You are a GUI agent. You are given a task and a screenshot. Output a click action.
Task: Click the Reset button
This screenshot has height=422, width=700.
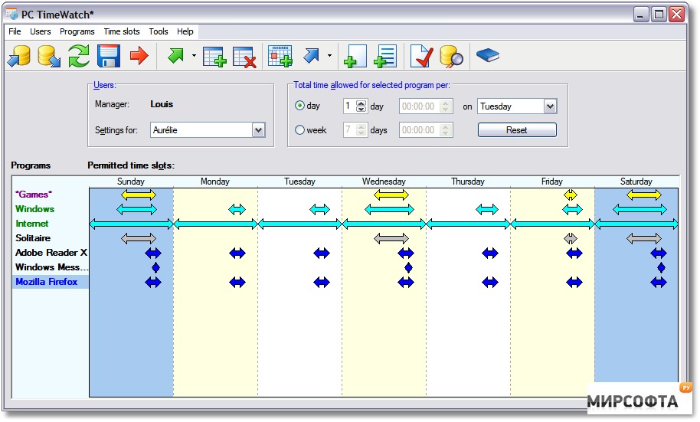click(517, 130)
